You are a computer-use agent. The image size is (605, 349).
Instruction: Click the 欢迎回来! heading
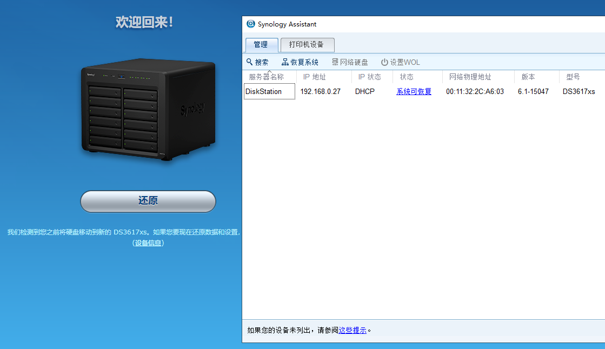[144, 22]
